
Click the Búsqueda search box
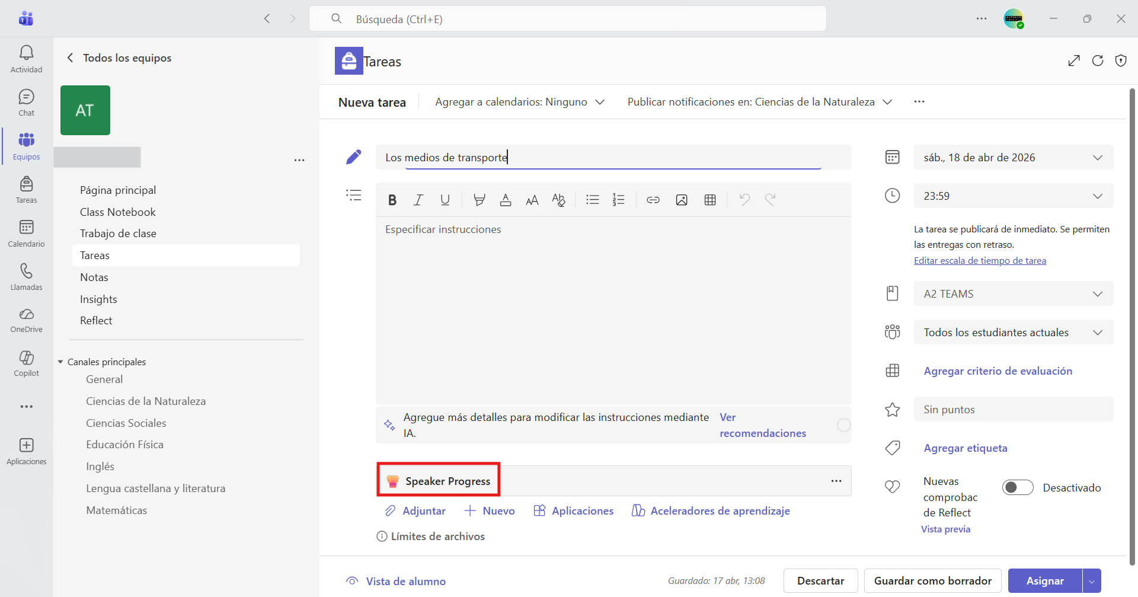point(568,19)
